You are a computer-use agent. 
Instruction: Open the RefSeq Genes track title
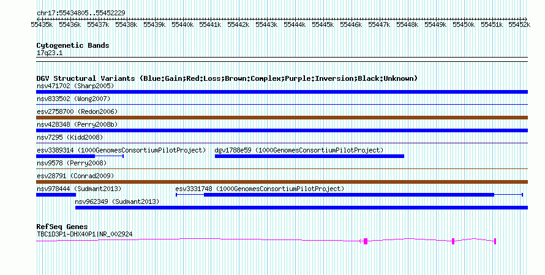pyautogui.click(x=62, y=227)
